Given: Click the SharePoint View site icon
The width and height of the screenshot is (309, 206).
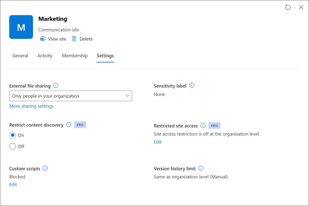Looking at the screenshot, I should pyautogui.click(x=43, y=39).
